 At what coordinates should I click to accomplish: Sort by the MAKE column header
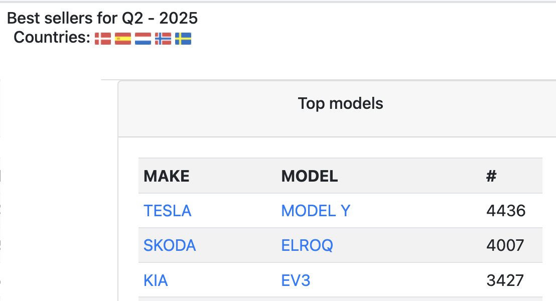tap(167, 176)
